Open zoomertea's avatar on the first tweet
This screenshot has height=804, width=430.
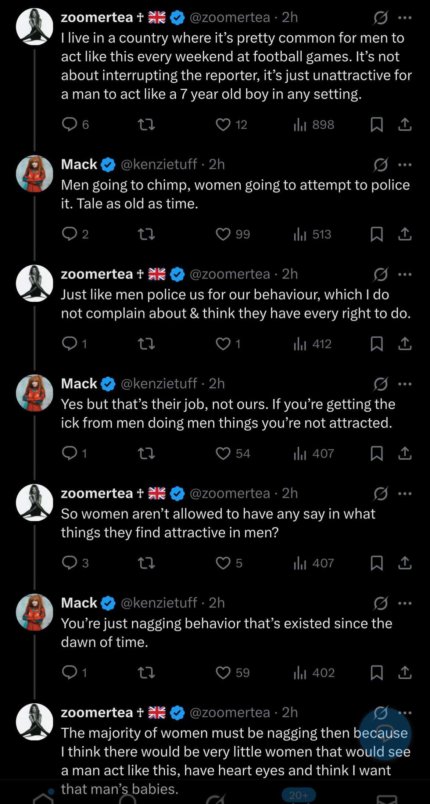(35, 26)
